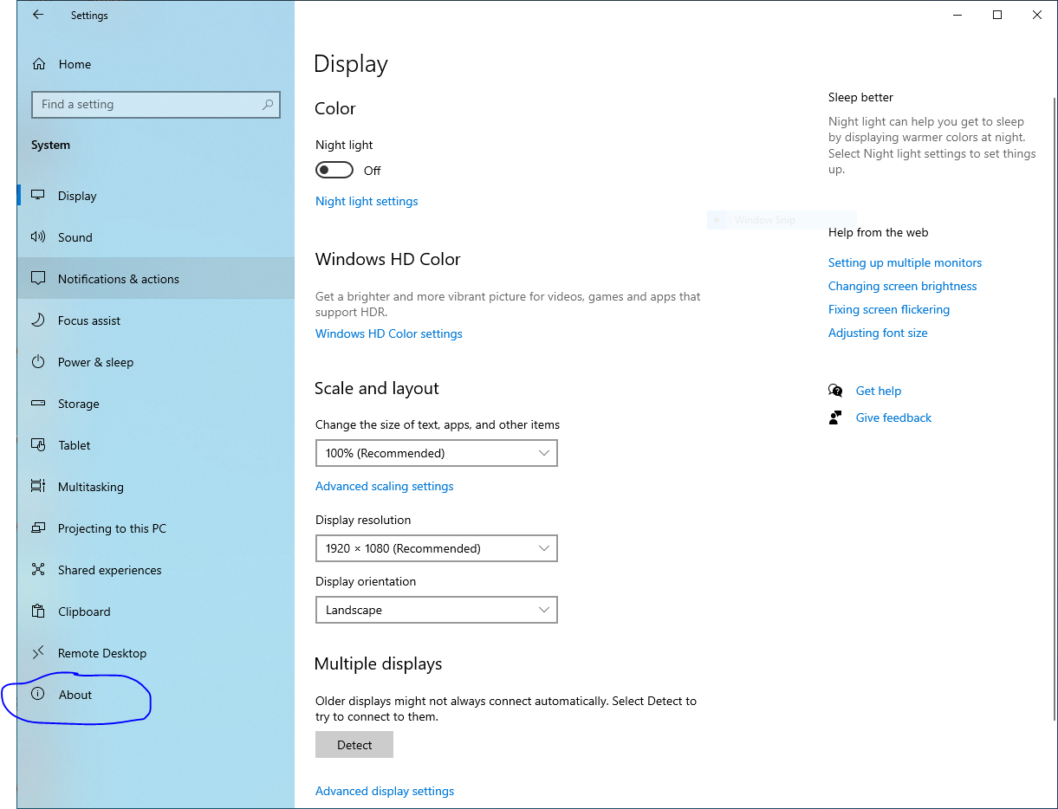Click the Find a setting search box
The width and height of the screenshot is (1058, 809).
156,104
